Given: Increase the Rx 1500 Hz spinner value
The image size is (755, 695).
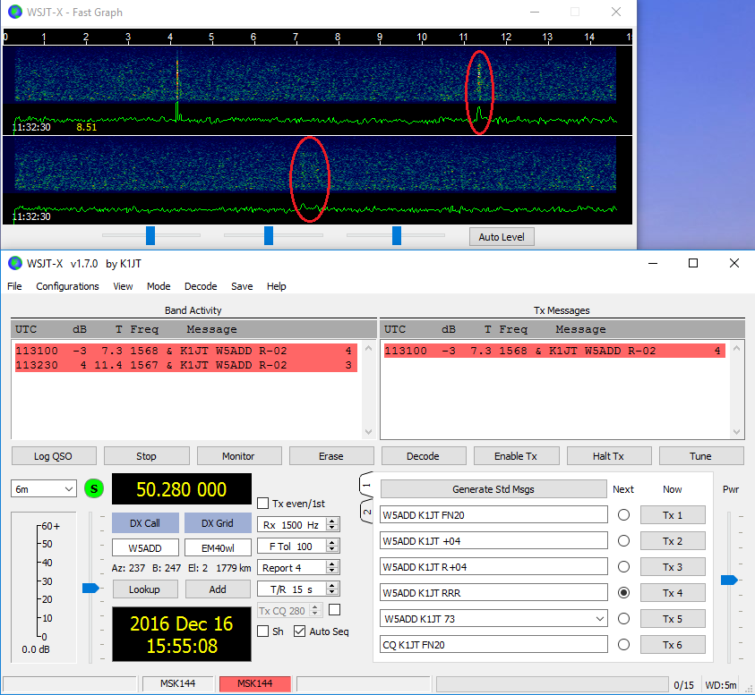Looking at the screenshot, I should [332, 521].
